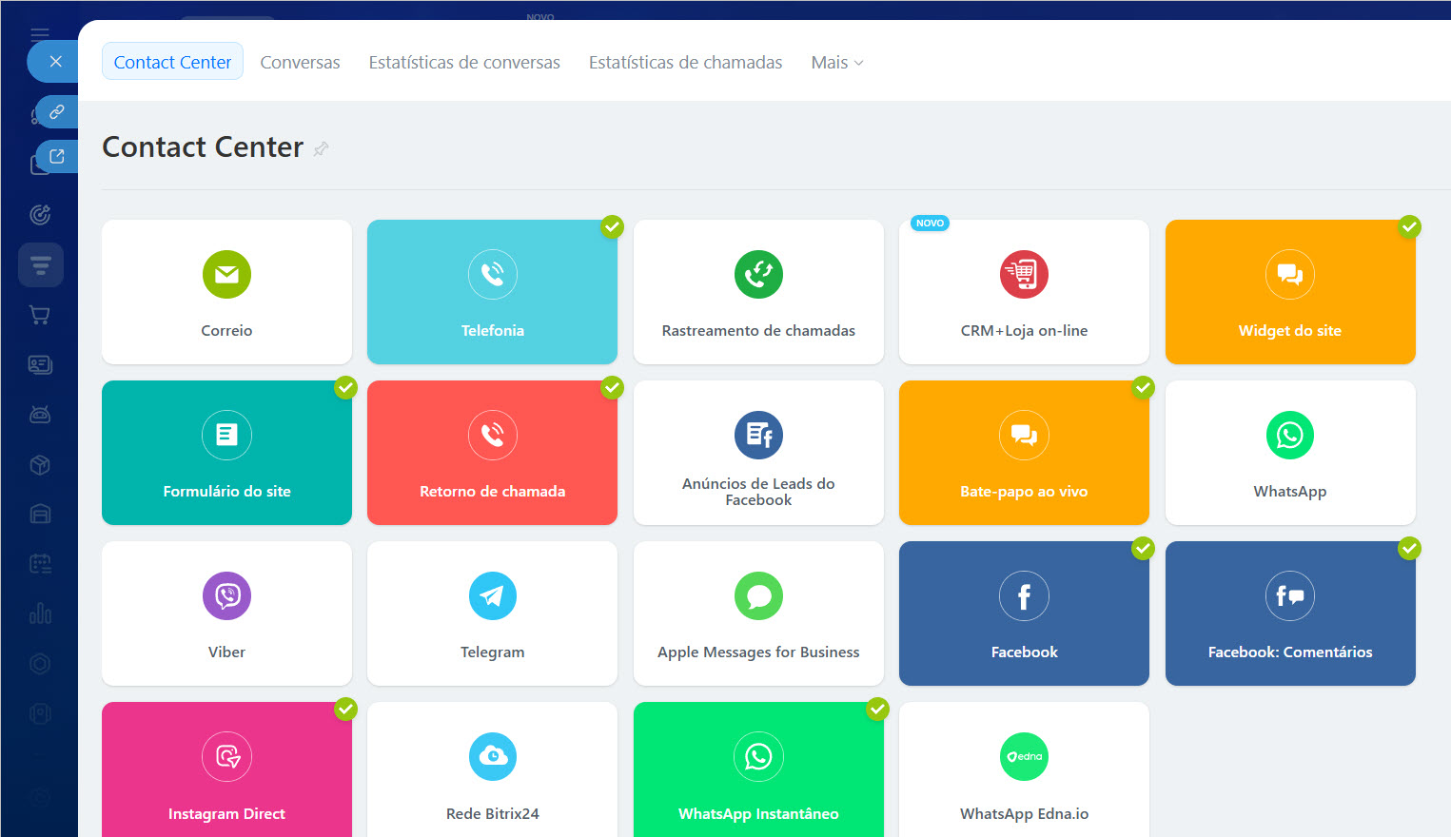The image size is (1451, 837).
Task: Close the slider panel with X button
Action: pyautogui.click(x=56, y=62)
